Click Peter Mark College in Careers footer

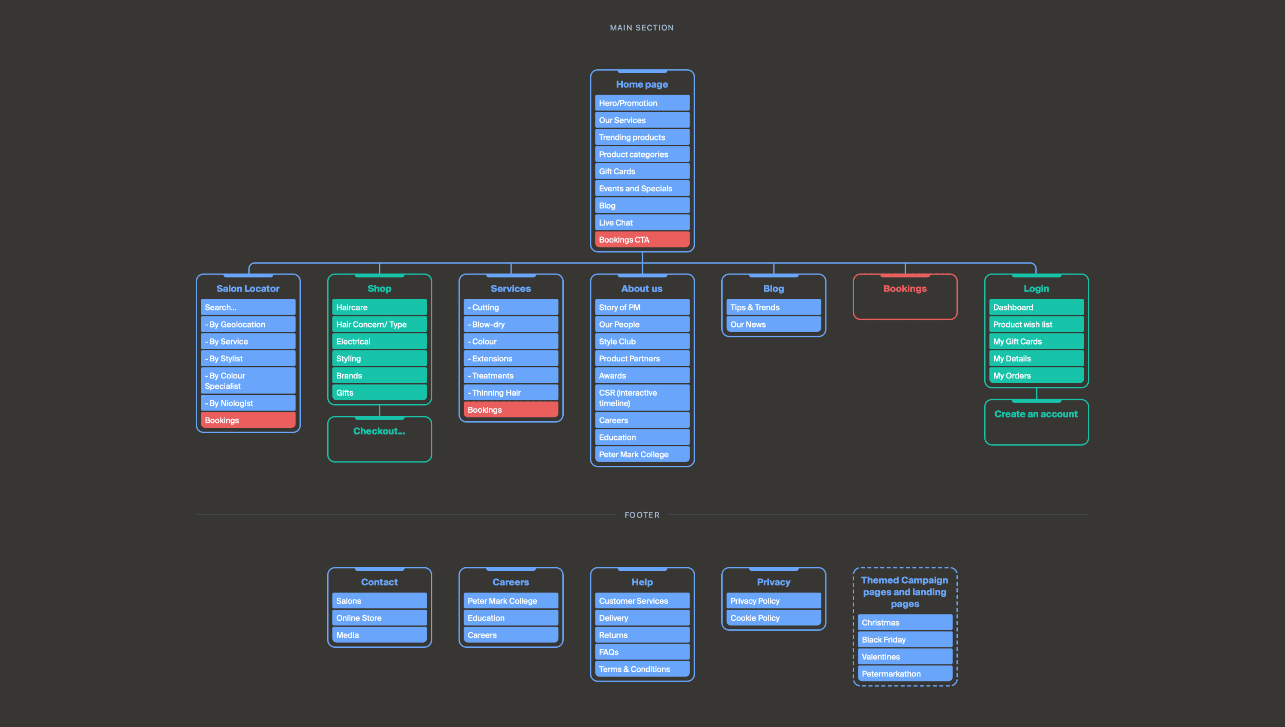pos(511,601)
